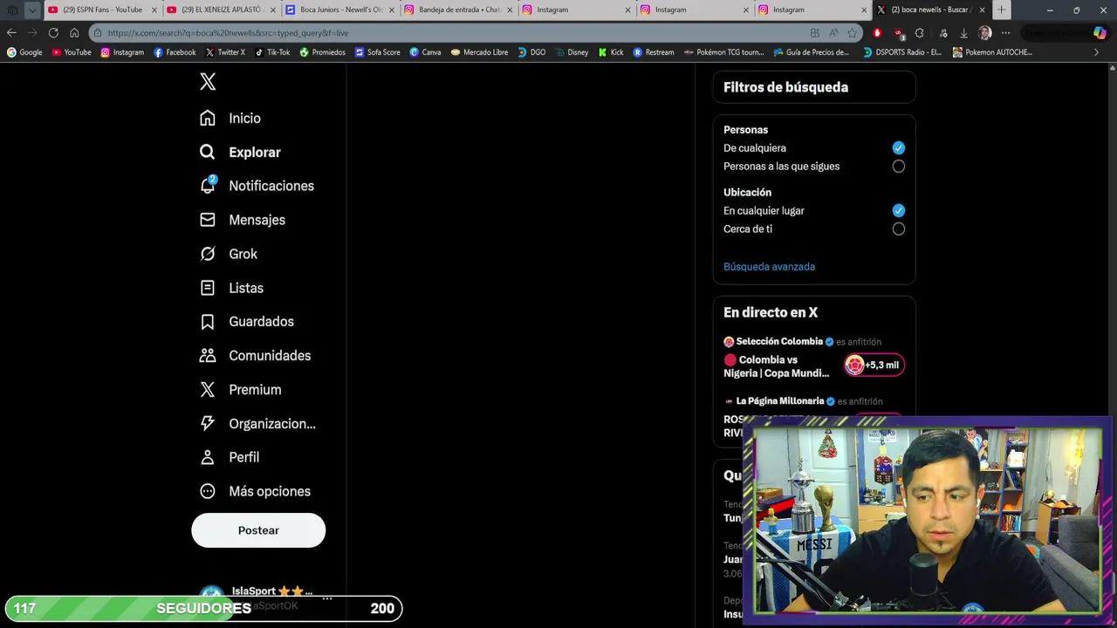Open the Kick bookmark
This screenshot has width=1117, height=628.
611,52
